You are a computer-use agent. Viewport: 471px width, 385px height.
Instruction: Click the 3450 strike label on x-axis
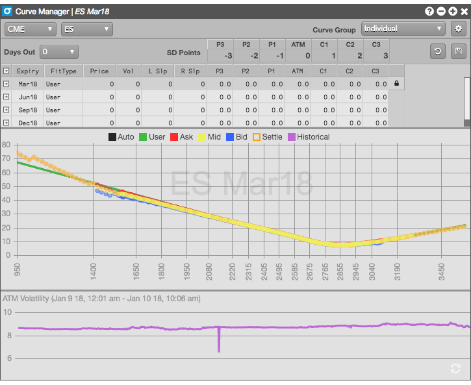point(441,272)
